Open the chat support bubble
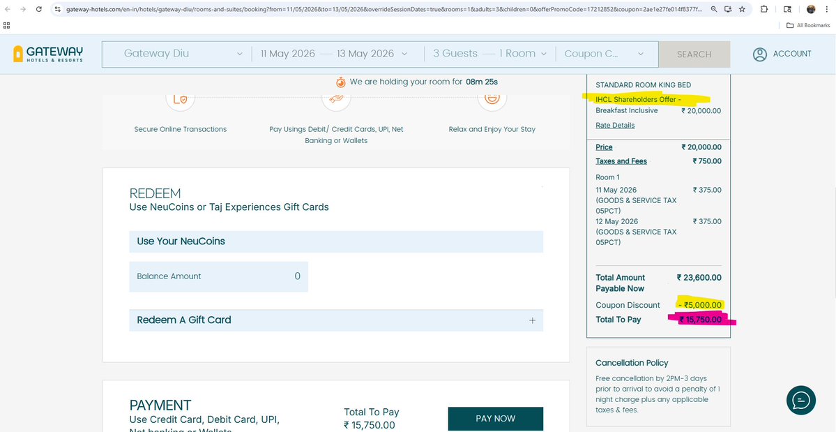Viewport: 836px width, 432px height. (x=801, y=400)
